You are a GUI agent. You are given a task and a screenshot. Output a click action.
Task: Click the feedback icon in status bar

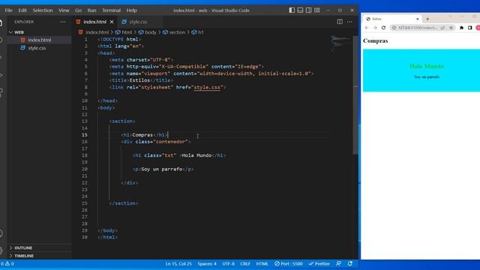pyautogui.click(x=338, y=263)
